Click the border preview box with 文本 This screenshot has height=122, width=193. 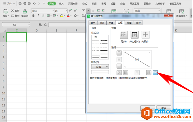coord(137,59)
